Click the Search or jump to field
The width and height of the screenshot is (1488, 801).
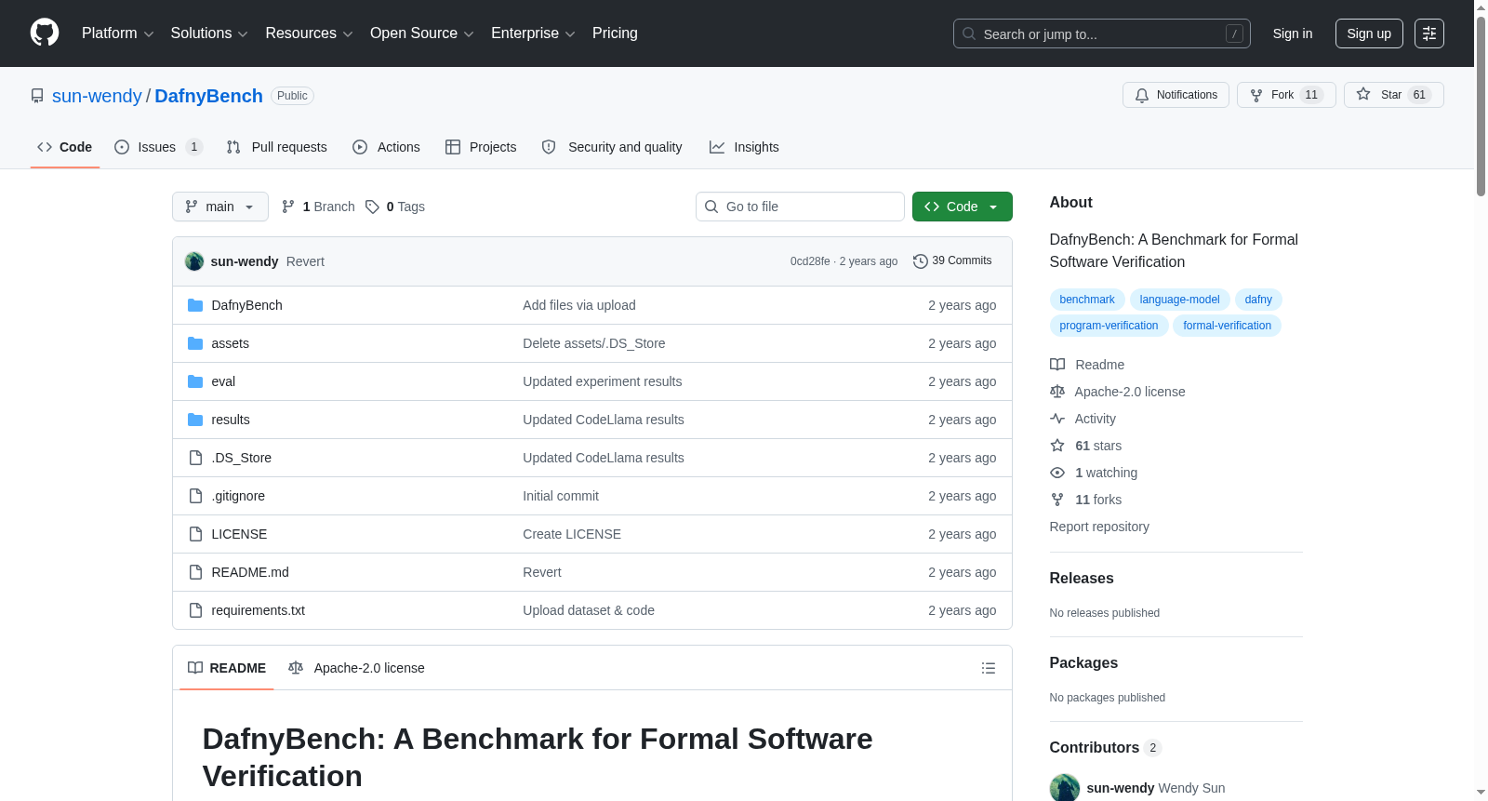(1102, 33)
